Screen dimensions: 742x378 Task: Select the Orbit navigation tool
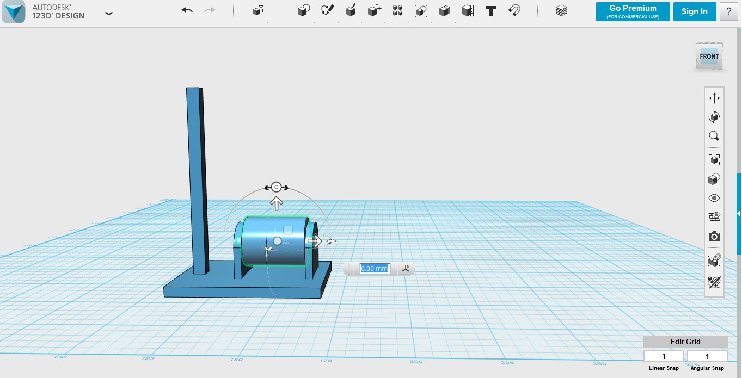tap(714, 117)
